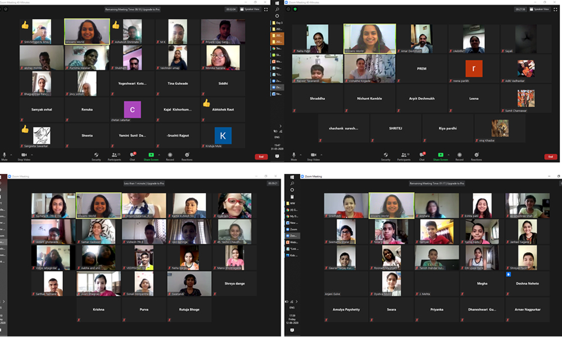Open Security options in top-left meeting
This screenshot has width=562, height=337.
[96, 156]
